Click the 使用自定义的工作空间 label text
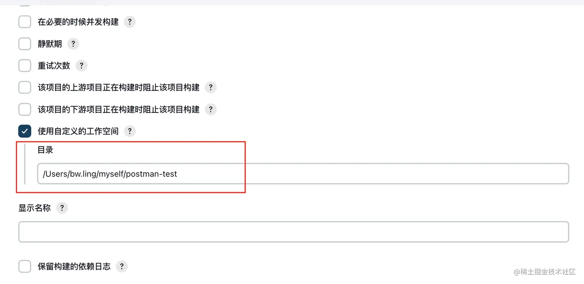 click(78, 131)
